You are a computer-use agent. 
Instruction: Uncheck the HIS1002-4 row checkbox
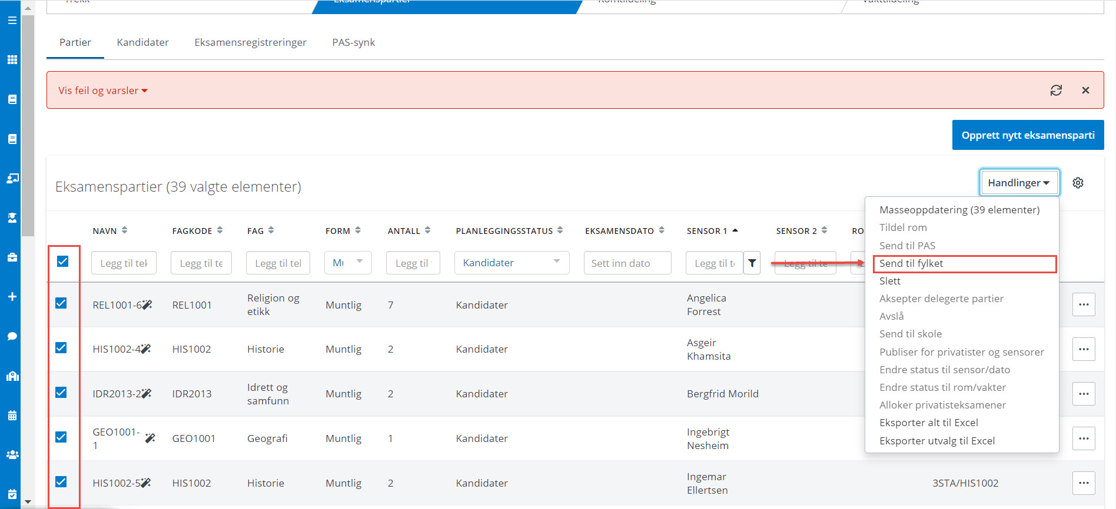(x=61, y=348)
